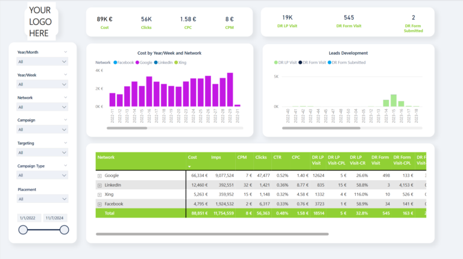Click the 56K Clicks card
Screen dimensions: 463x259
pyautogui.click(x=146, y=22)
